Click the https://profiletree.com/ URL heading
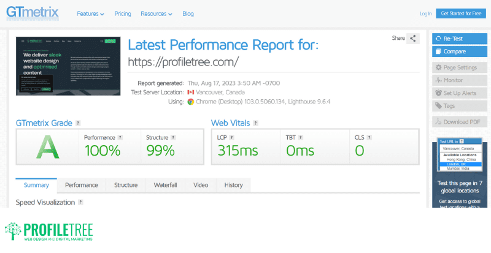This screenshot has height=253, width=491. tap(183, 62)
